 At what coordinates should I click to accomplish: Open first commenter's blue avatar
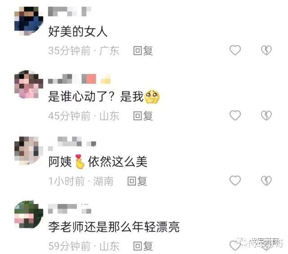pyautogui.click(x=29, y=21)
